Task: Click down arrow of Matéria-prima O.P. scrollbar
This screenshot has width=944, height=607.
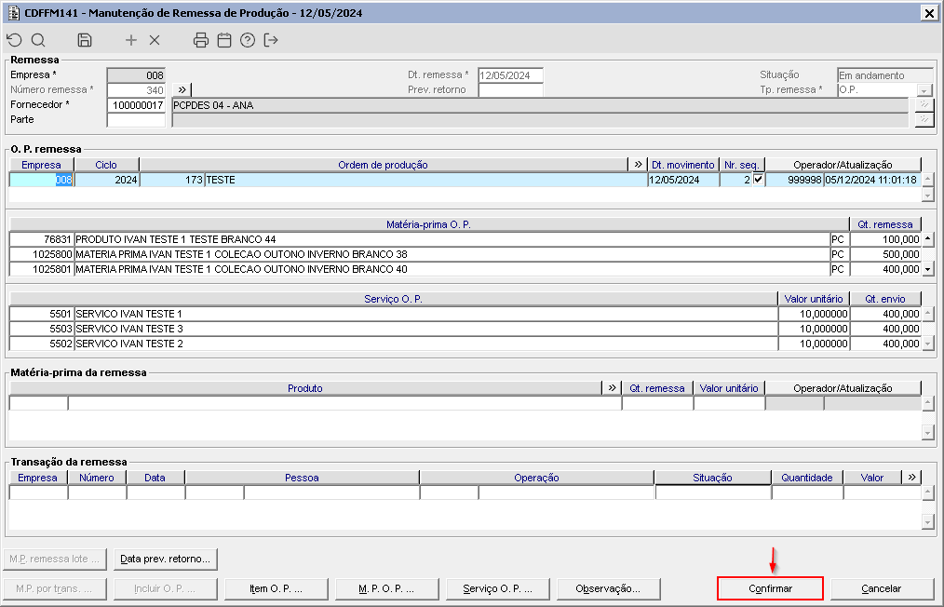Action: tap(928, 269)
